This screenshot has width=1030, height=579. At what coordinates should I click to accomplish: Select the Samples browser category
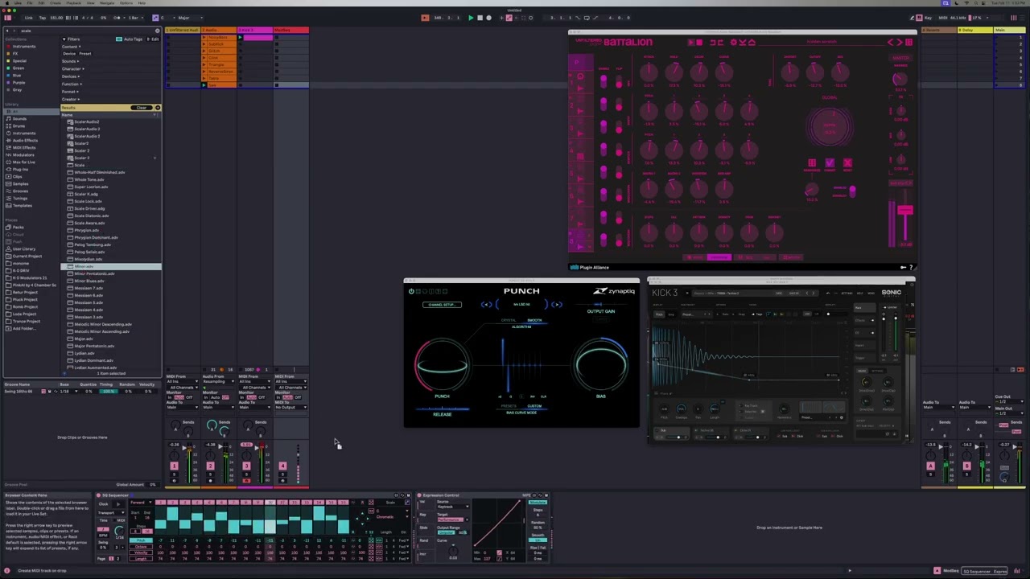click(21, 183)
